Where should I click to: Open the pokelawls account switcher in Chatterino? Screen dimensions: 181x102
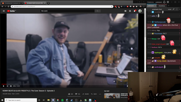[159, 2]
